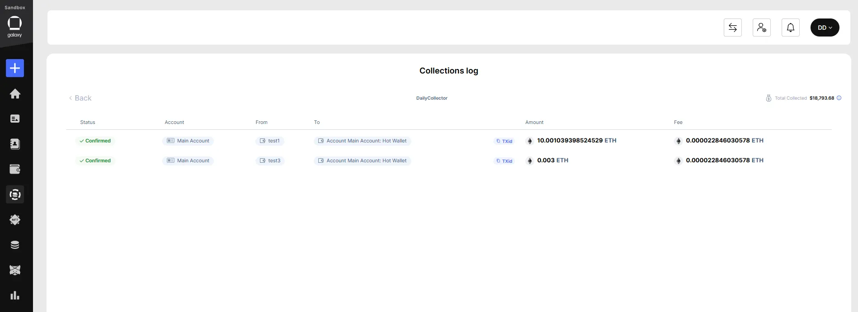Click the Status column header
Screen dimensions: 858x312
pyautogui.click(x=88, y=122)
